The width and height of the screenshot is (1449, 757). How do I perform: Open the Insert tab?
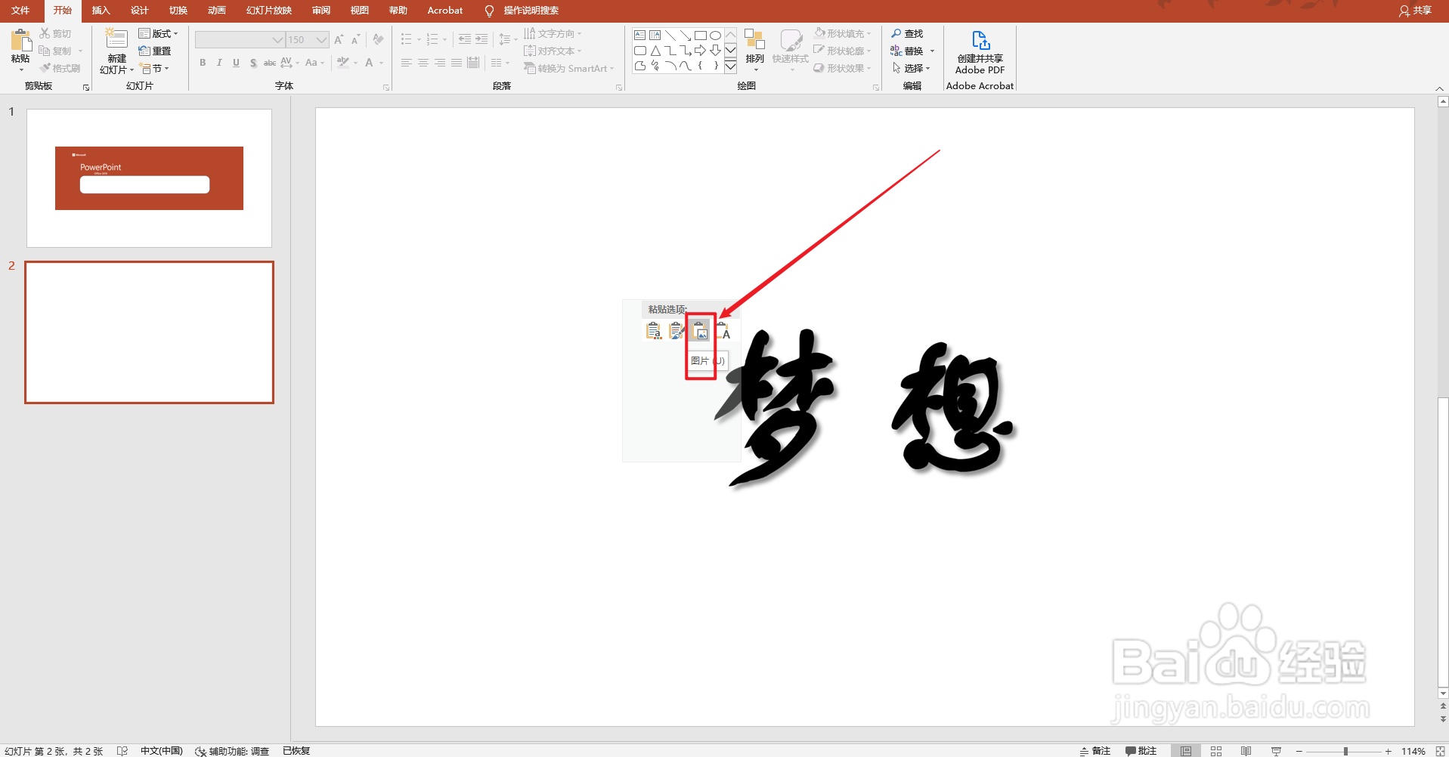coord(101,11)
